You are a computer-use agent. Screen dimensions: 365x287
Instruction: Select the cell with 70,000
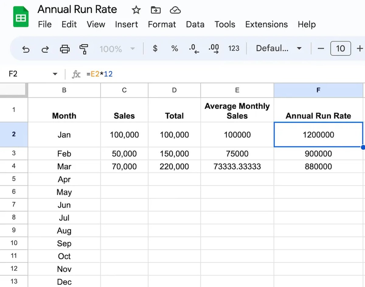pos(124,166)
